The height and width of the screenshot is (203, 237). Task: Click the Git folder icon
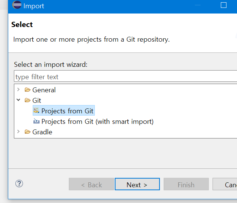pyautogui.click(x=27, y=100)
